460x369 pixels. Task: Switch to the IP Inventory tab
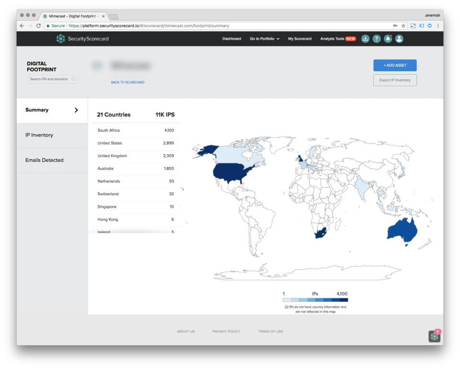[x=38, y=135]
